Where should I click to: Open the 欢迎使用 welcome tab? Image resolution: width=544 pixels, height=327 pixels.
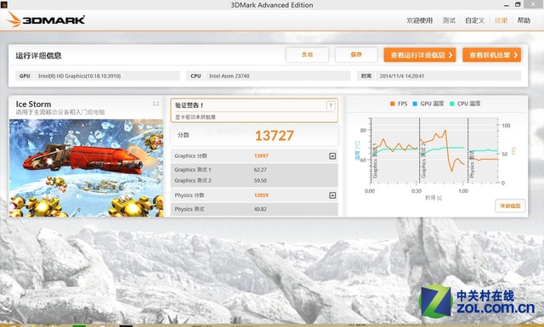(x=419, y=20)
